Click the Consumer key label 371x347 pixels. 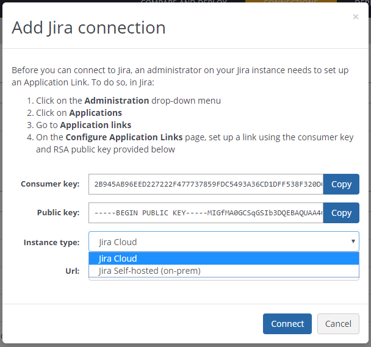[50, 184]
